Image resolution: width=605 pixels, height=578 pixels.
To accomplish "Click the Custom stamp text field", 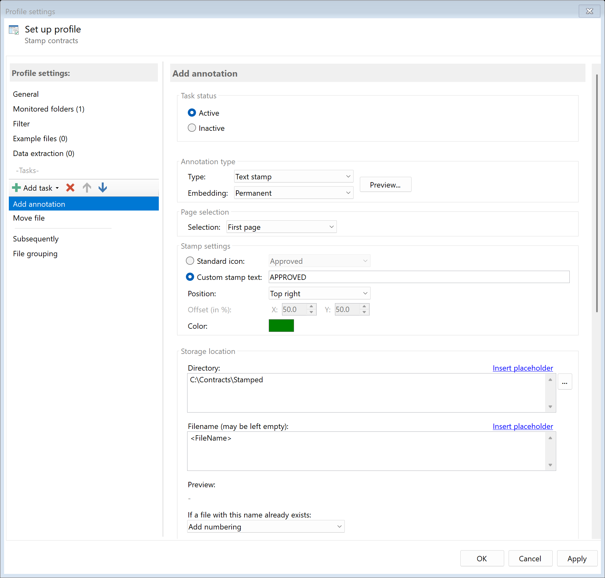I will click(x=419, y=277).
